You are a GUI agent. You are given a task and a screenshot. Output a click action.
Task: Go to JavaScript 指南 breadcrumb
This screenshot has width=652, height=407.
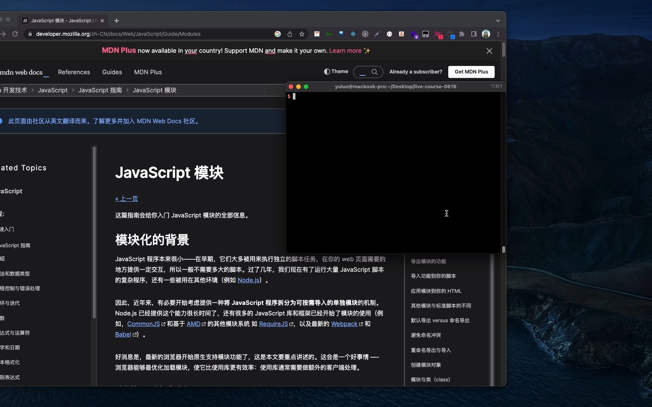click(100, 90)
